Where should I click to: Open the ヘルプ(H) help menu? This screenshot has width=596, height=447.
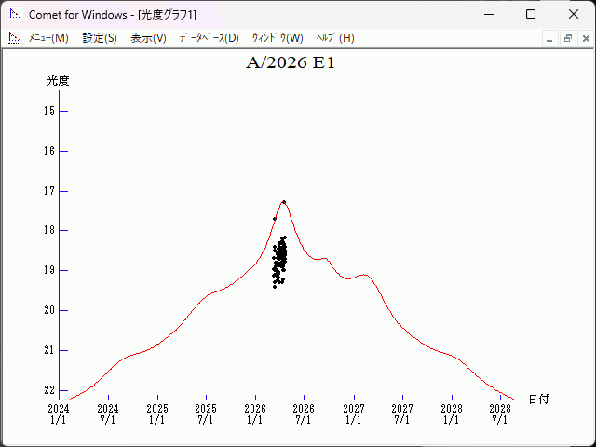pos(335,38)
